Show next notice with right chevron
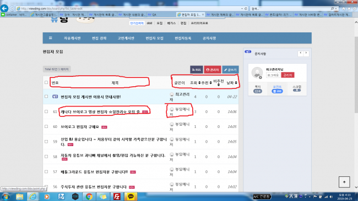Screen dimensions: 358x201 [x=306, y=53]
